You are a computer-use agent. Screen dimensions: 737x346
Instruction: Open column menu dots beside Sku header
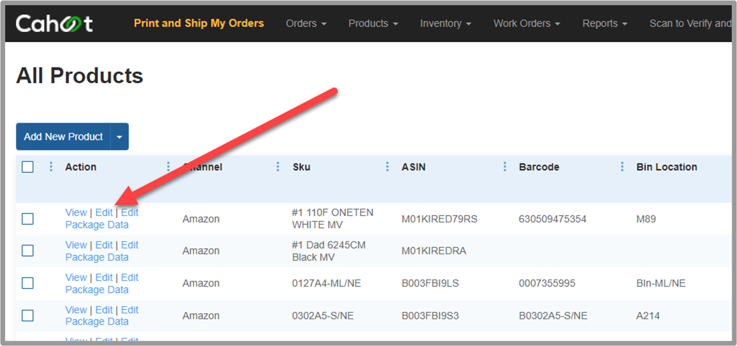(387, 167)
